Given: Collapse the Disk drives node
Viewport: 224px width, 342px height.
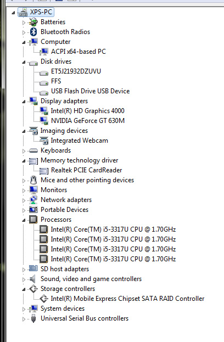Looking at the screenshot, I should pos(24,62).
